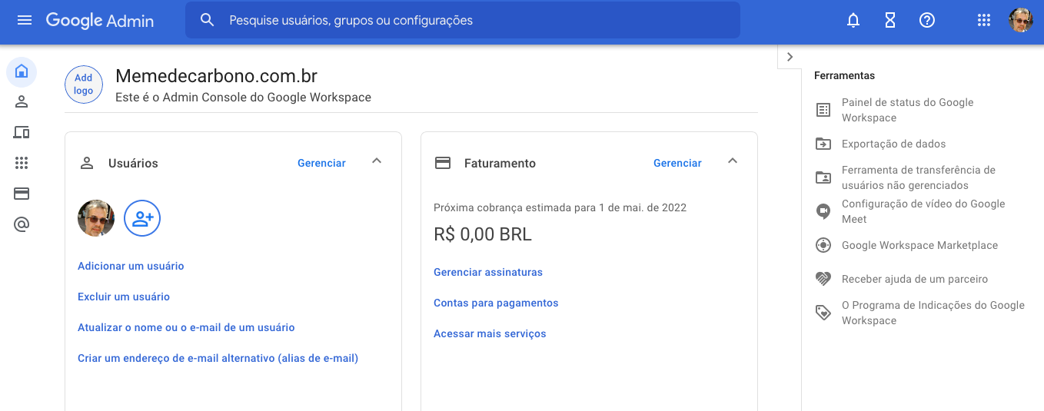Open Gerenciar assinaturas link
The width and height of the screenshot is (1044, 411).
[488, 272]
